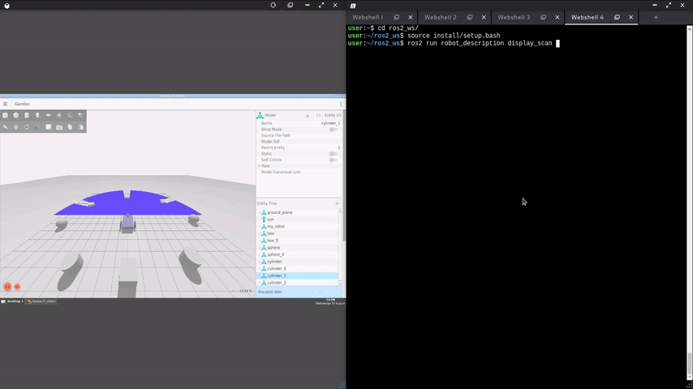693x389 pixels.
Task: Click the Gazebo taskbar window button
Action: 41,301
